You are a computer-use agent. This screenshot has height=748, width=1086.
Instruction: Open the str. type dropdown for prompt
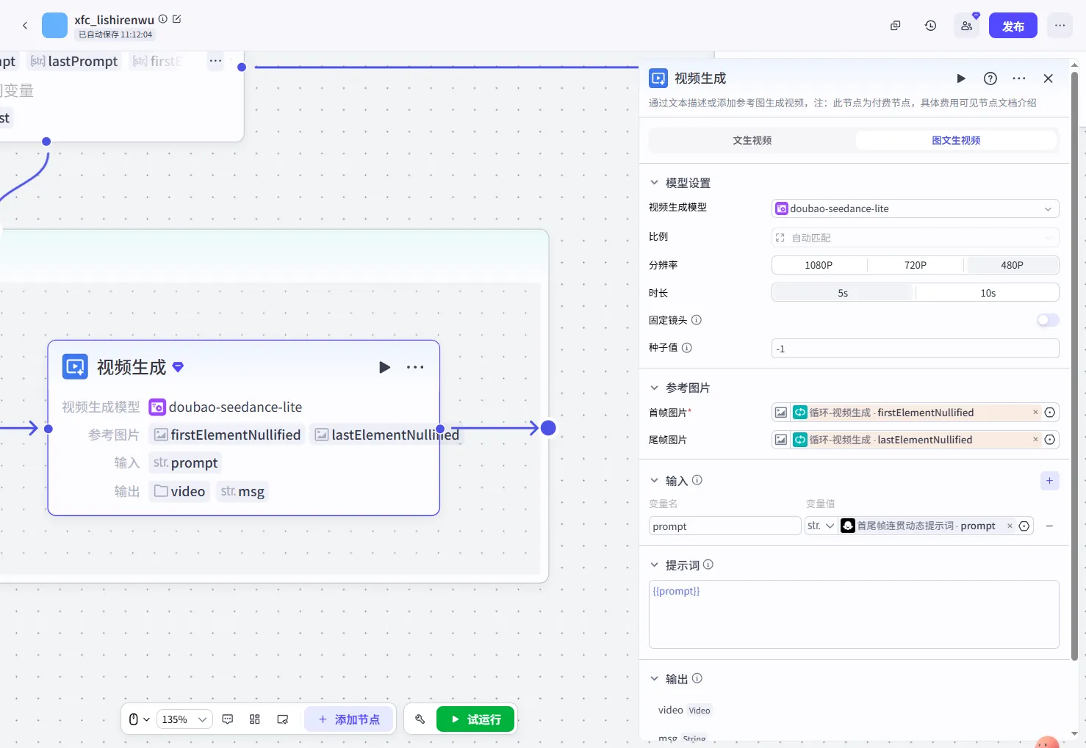(821, 526)
